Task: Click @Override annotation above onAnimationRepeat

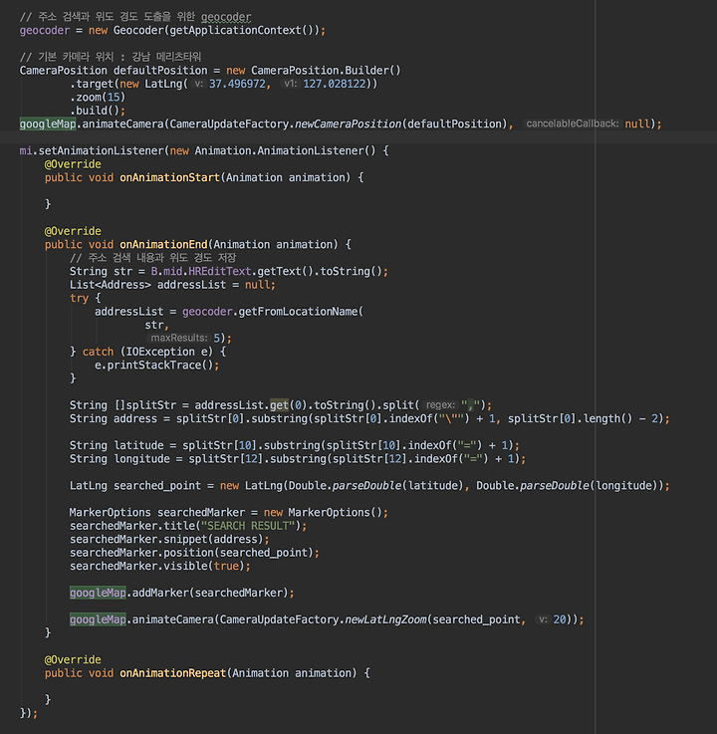Action: pos(73,660)
